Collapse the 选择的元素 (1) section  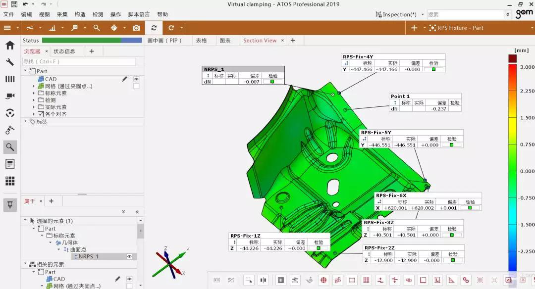pos(26,221)
